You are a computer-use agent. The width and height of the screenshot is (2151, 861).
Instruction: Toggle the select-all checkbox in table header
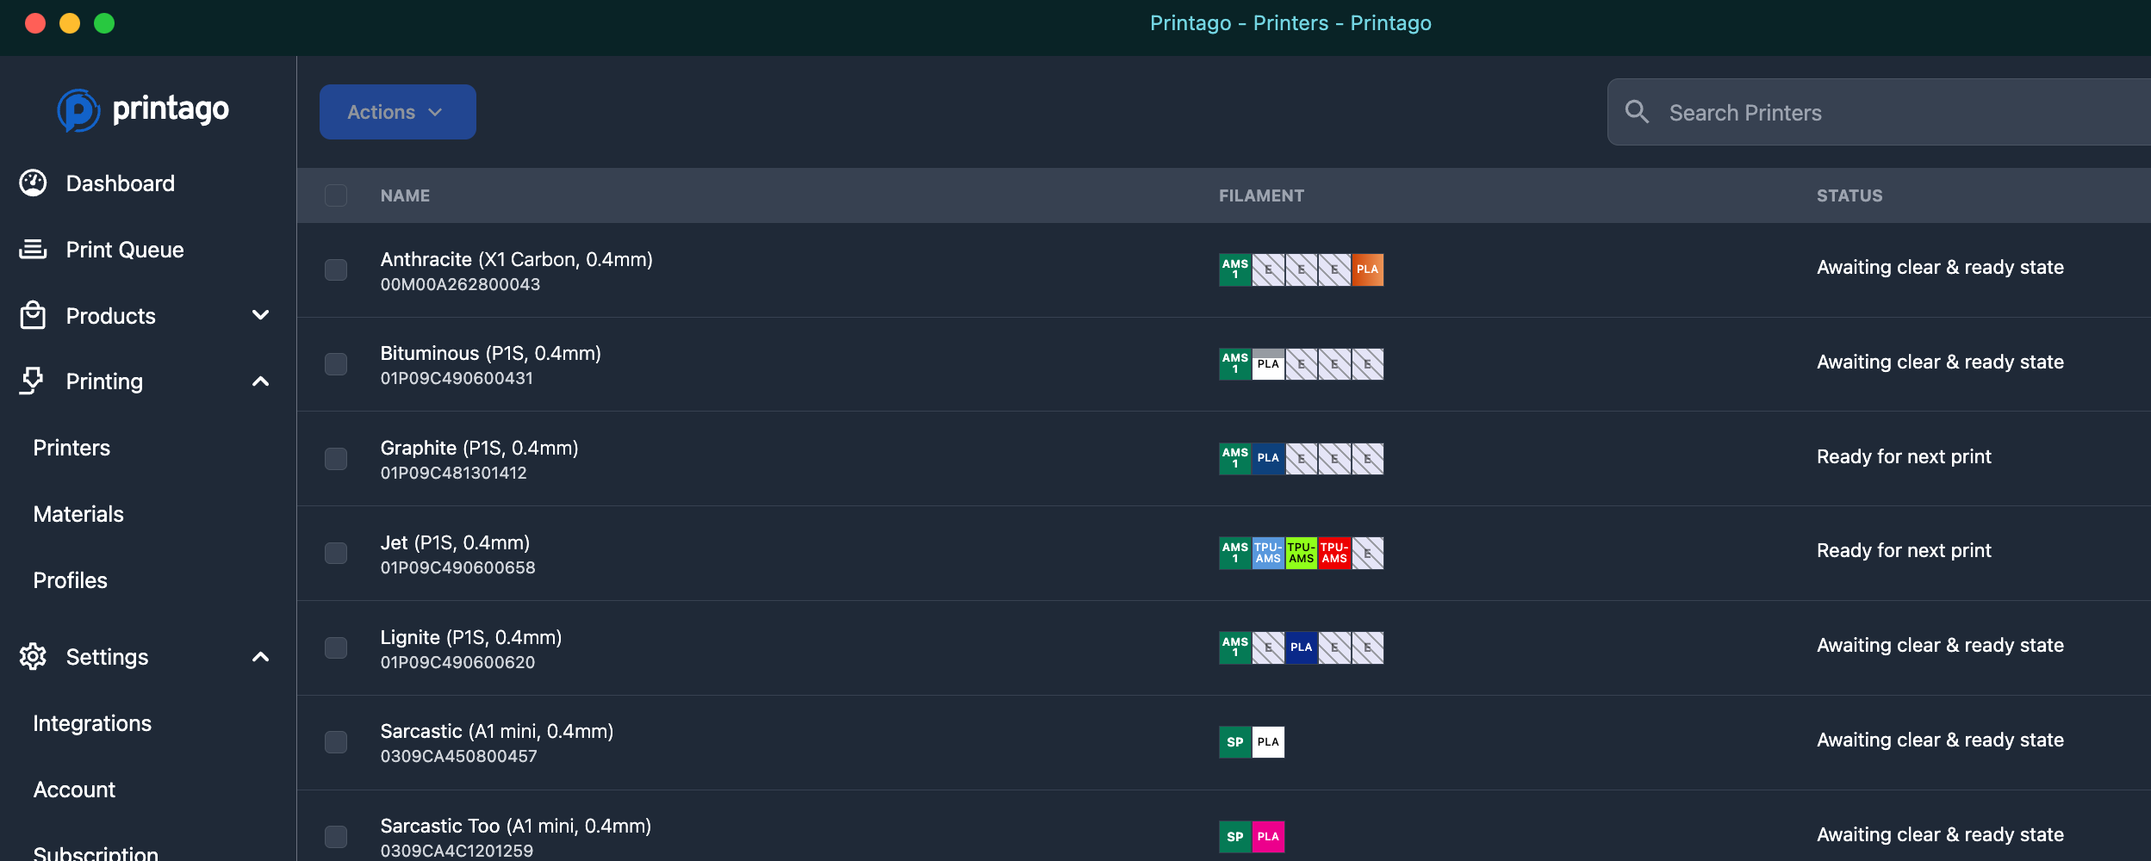[x=336, y=195]
